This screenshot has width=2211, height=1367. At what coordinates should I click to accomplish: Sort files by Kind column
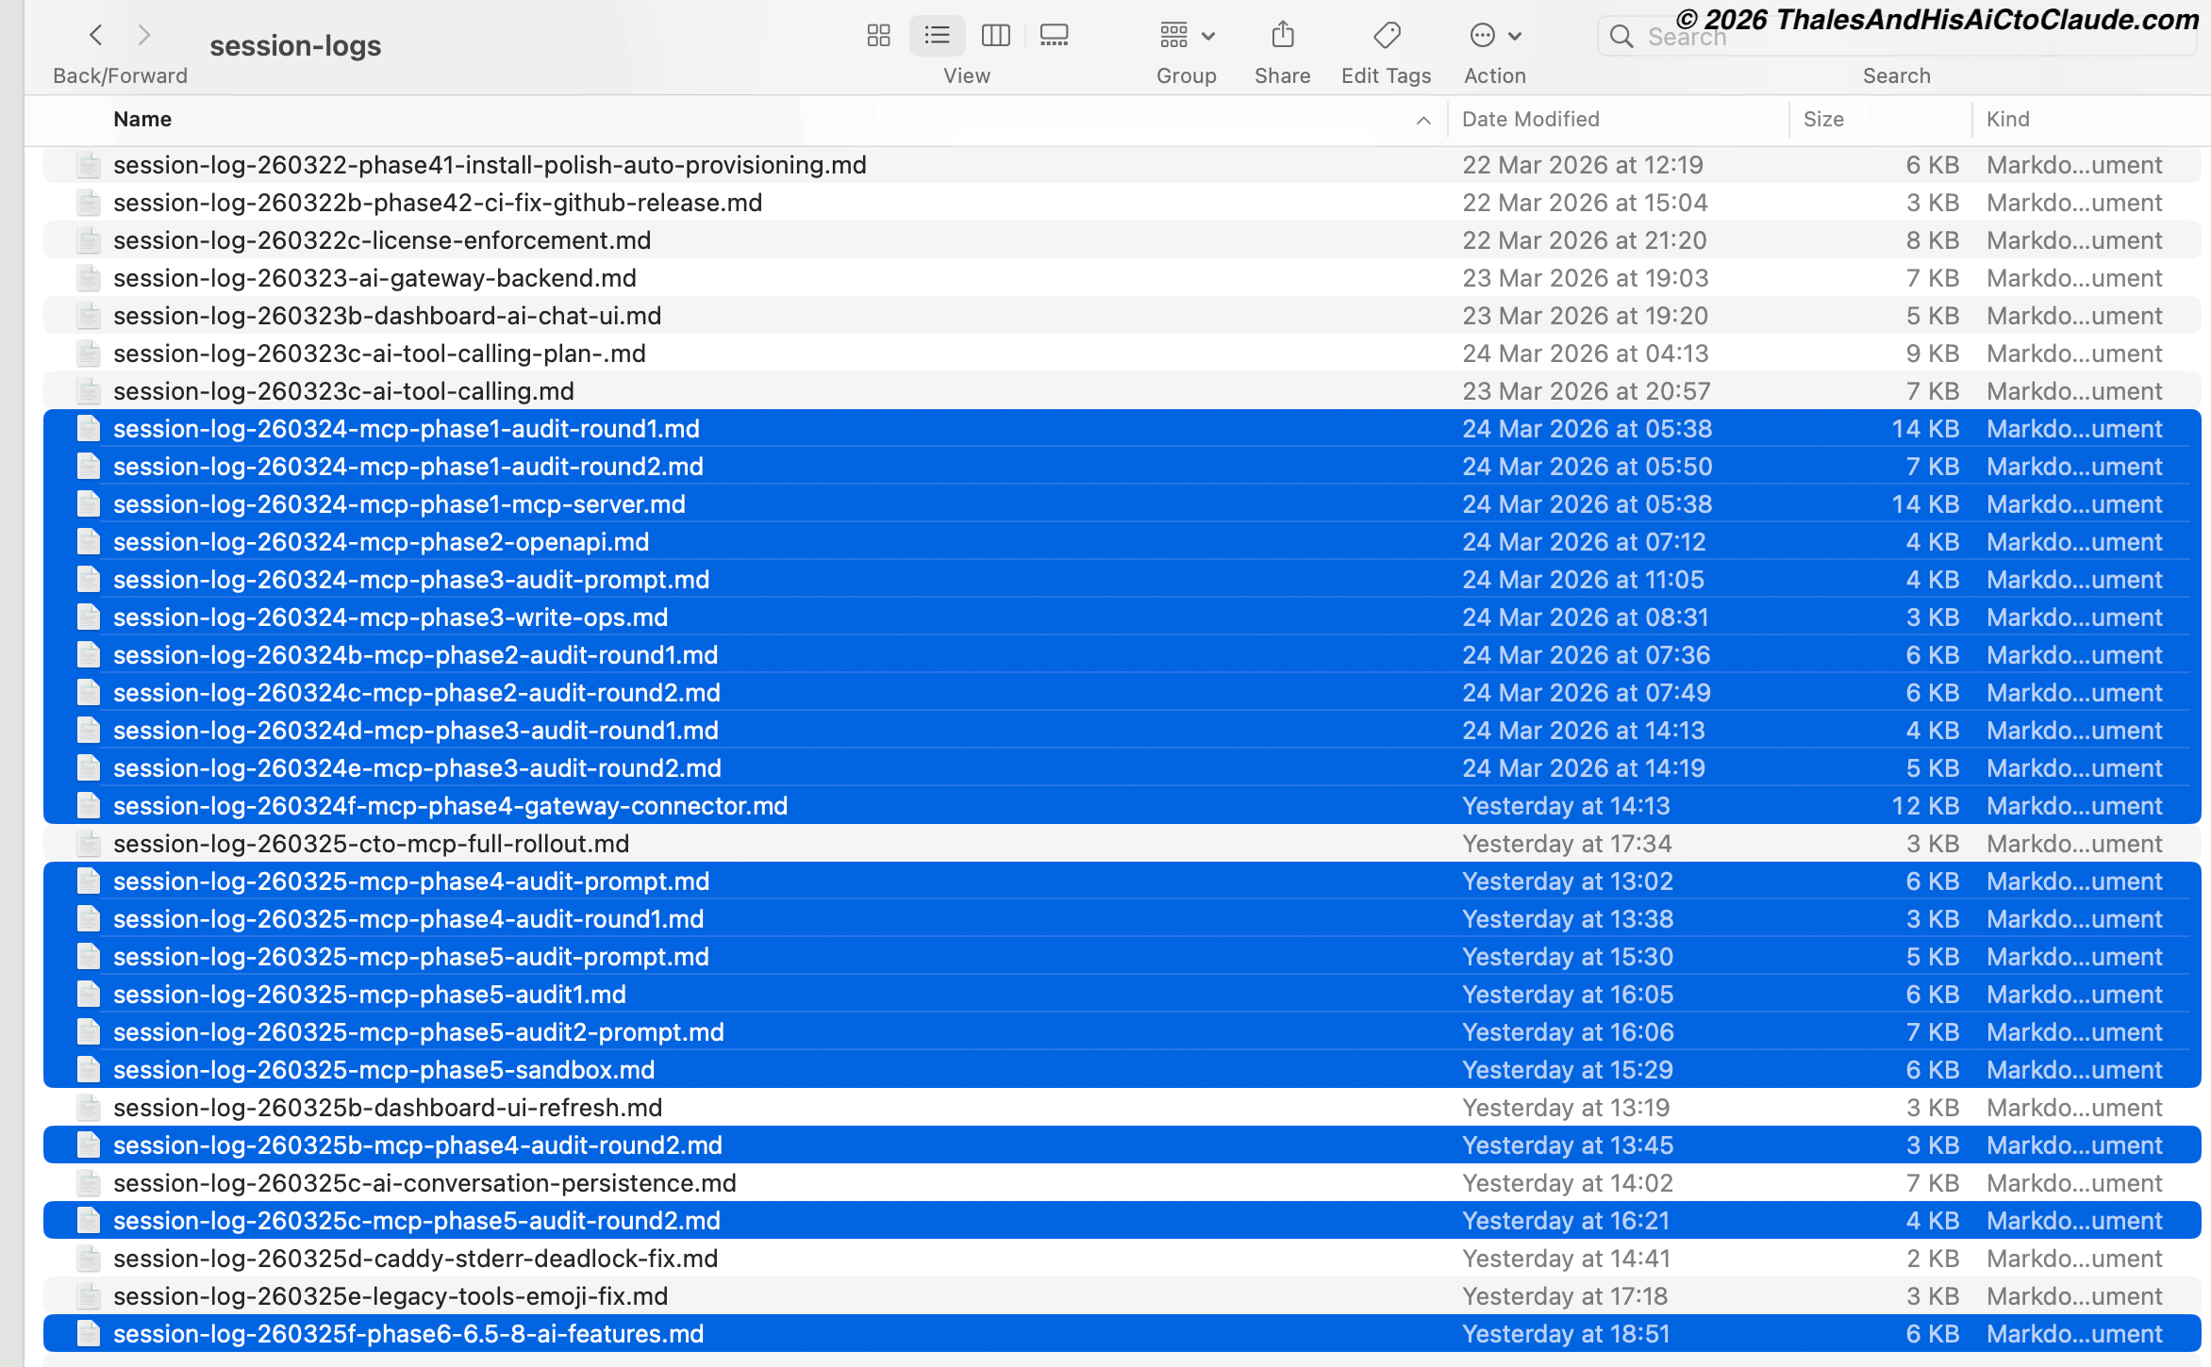(2007, 119)
